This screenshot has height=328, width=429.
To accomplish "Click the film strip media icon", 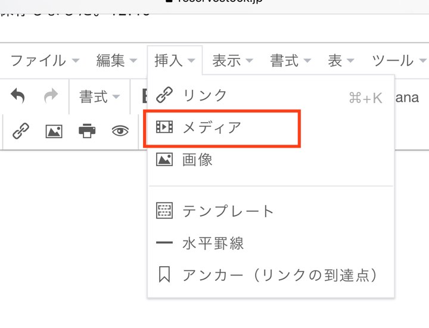I will (164, 127).
